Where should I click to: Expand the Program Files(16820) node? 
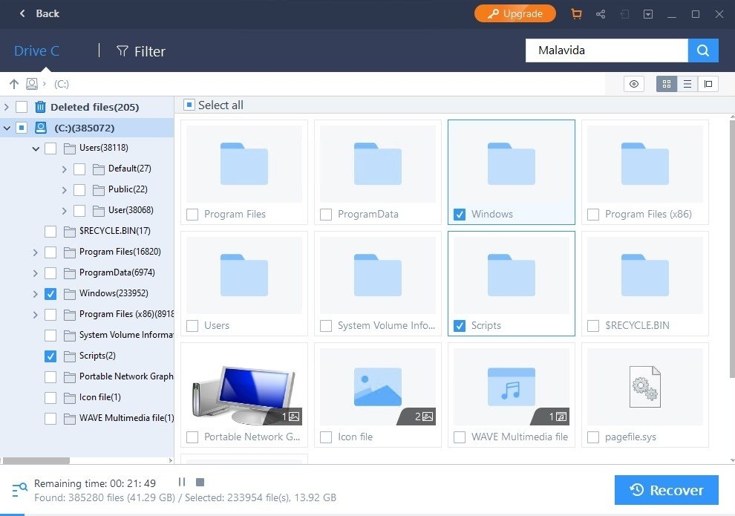[35, 252]
